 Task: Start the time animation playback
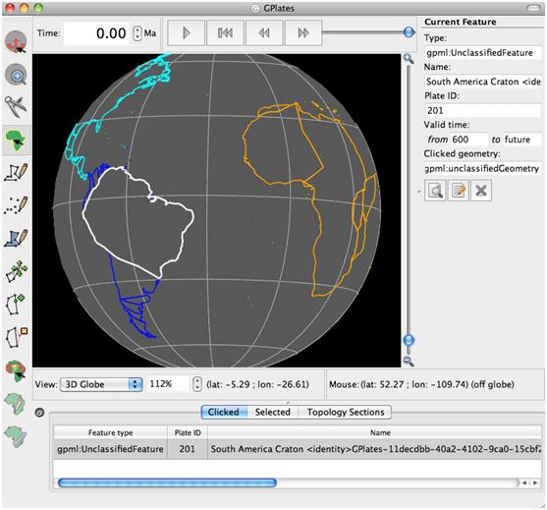click(x=186, y=33)
